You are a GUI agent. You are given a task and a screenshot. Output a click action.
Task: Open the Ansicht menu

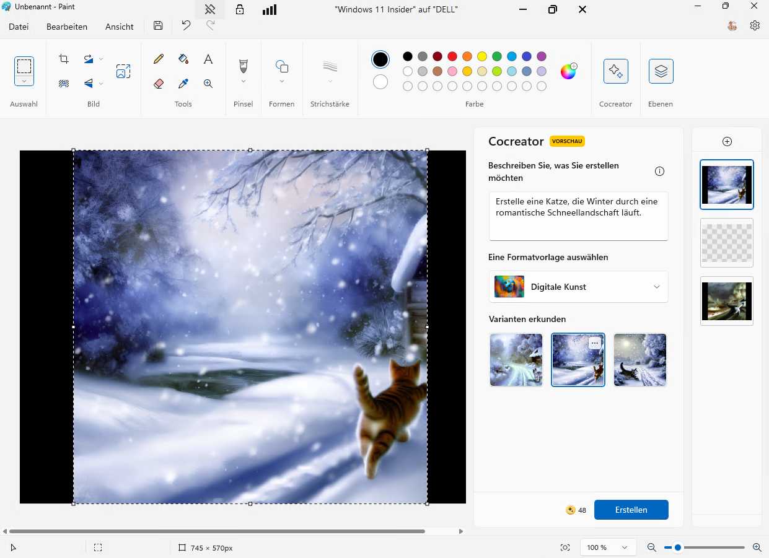coord(119,27)
